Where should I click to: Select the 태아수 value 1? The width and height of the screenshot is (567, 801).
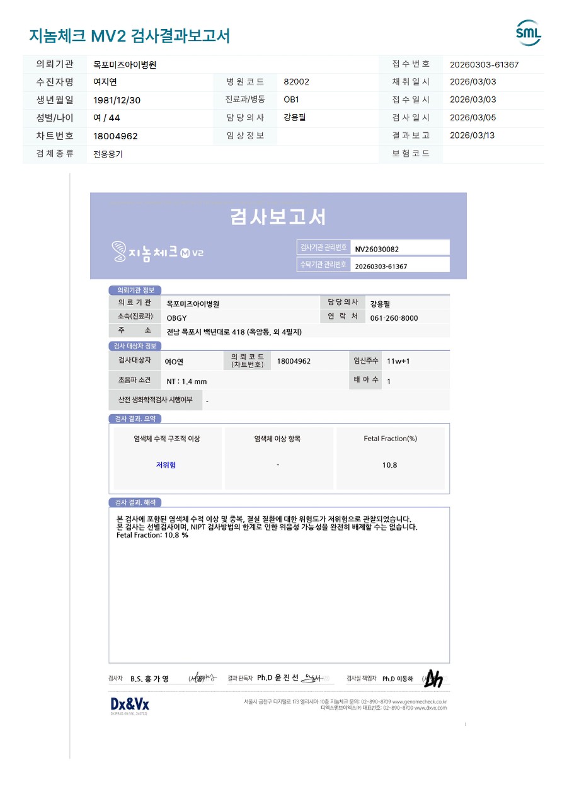pyautogui.click(x=389, y=381)
